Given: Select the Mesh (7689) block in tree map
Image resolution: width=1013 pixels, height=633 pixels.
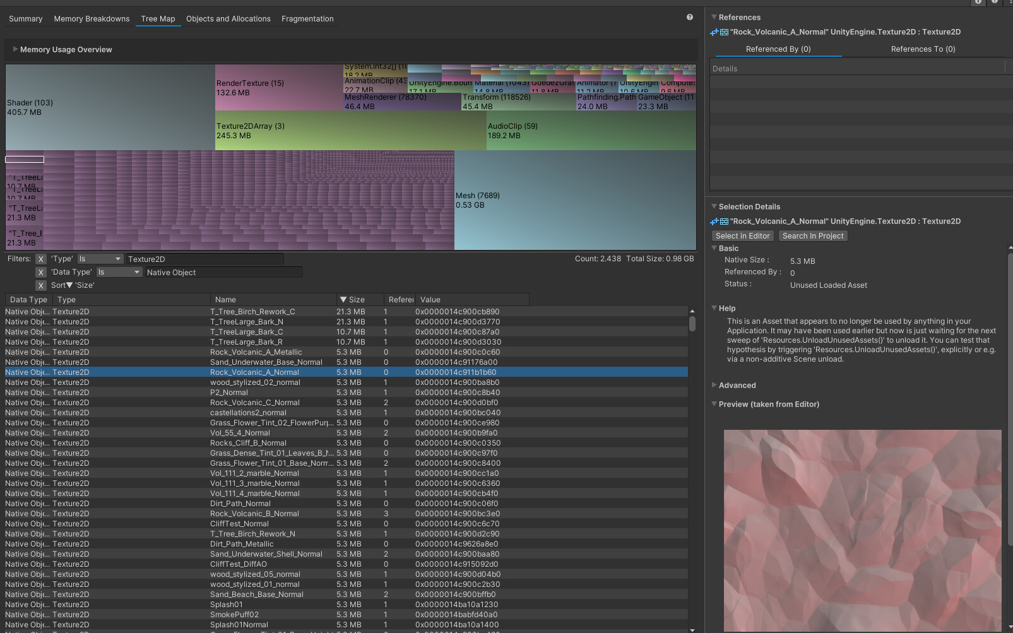Looking at the screenshot, I should (x=574, y=200).
